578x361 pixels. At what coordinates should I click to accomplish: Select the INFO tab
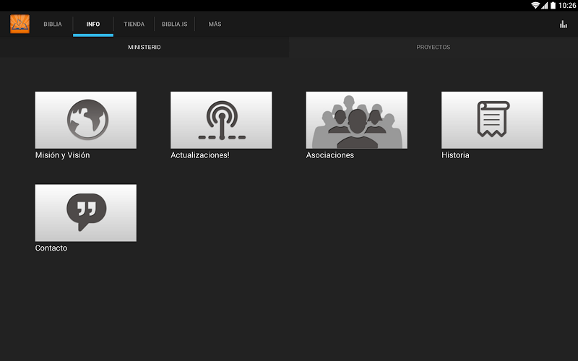pyautogui.click(x=93, y=24)
